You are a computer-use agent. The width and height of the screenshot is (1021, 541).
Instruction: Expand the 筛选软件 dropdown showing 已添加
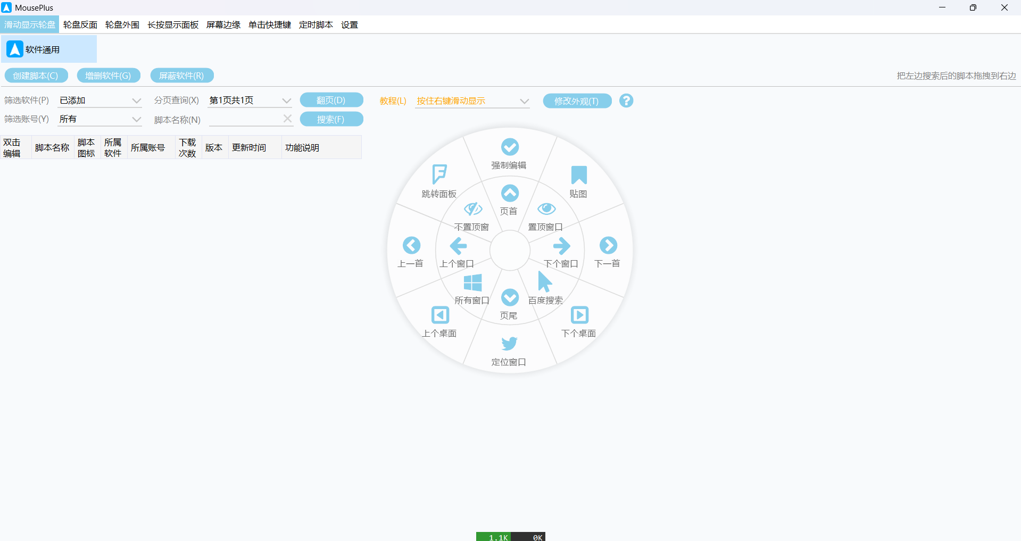(x=99, y=101)
